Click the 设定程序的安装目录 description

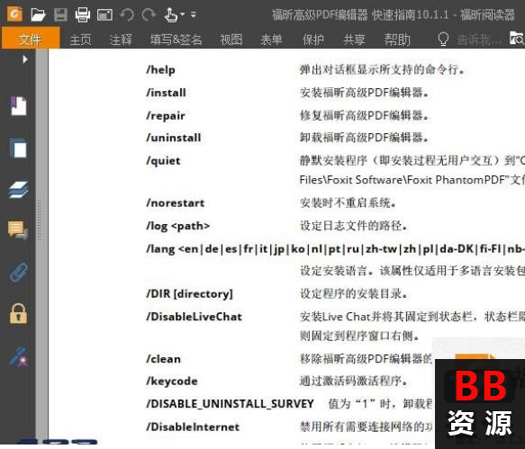[x=354, y=293]
